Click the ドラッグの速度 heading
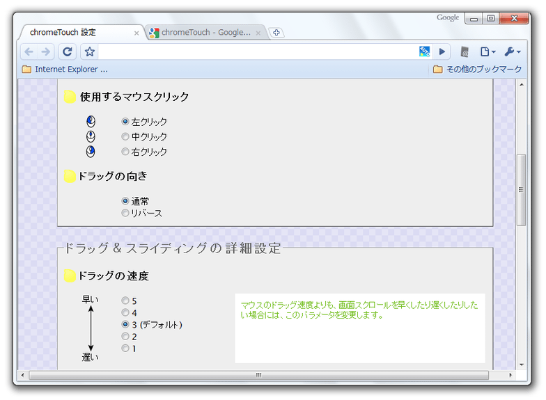This screenshot has height=400, width=546. pyautogui.click(x=113, y=275)
